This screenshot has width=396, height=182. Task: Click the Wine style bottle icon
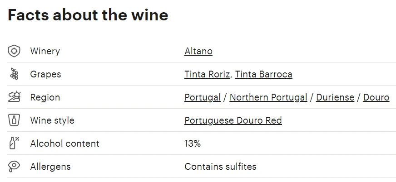tap(14, 120)
